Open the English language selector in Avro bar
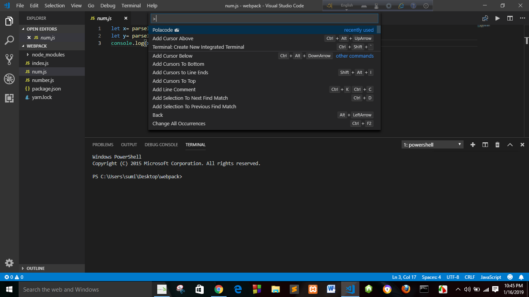529x297 pixels. coord(347,5)
